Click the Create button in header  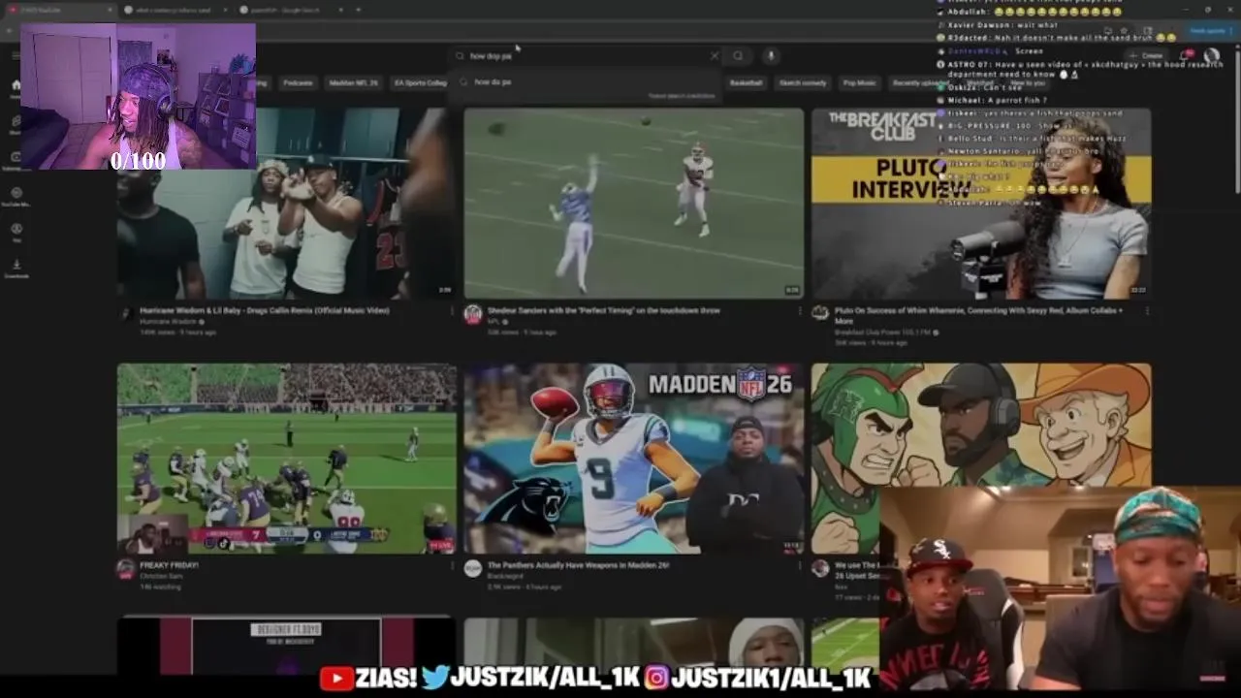[1148, 56]
